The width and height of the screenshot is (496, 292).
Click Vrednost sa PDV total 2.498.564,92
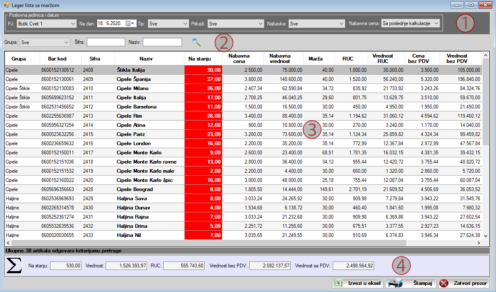(353, 265)
